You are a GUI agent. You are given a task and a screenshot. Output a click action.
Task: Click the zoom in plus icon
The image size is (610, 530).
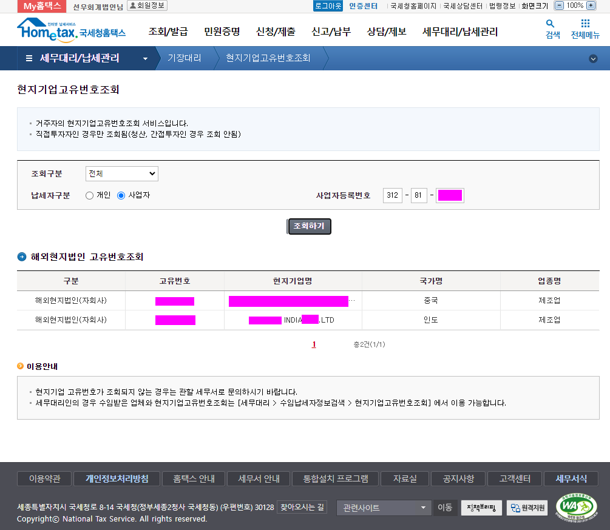click(x=591, y=5)
